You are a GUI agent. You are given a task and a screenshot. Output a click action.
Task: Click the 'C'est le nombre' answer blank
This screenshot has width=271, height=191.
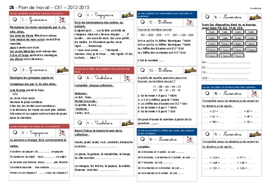[161, 61]
